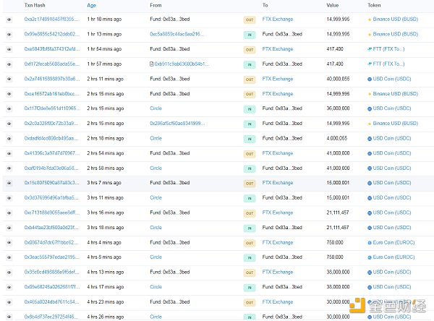Click eye icon beside hash 0xf172fecab5608ada55e
The image size is (434, 321).
(x=9, y=64)
